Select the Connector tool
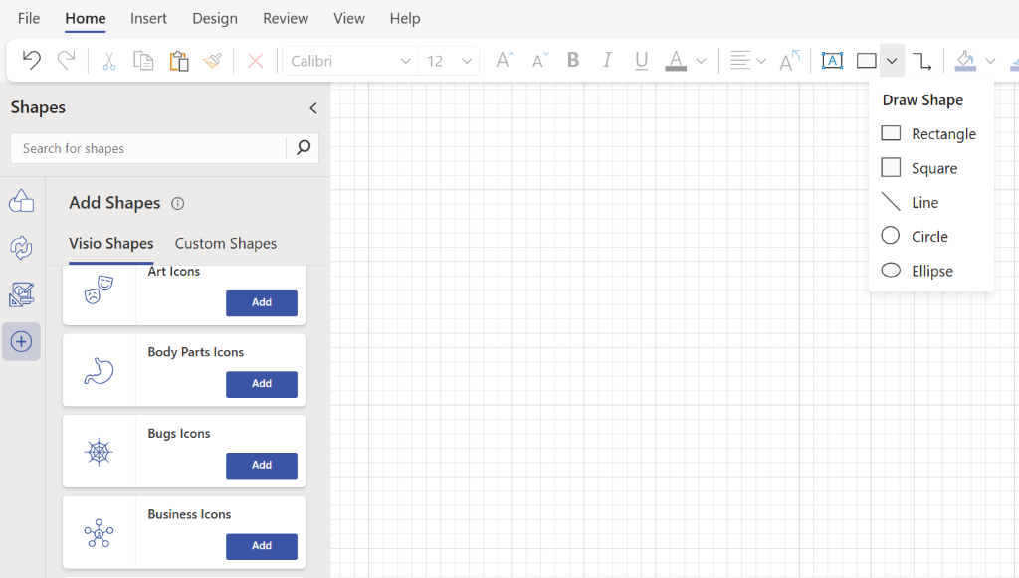Viewport: 1019px width, 578px height. [921, 61]
